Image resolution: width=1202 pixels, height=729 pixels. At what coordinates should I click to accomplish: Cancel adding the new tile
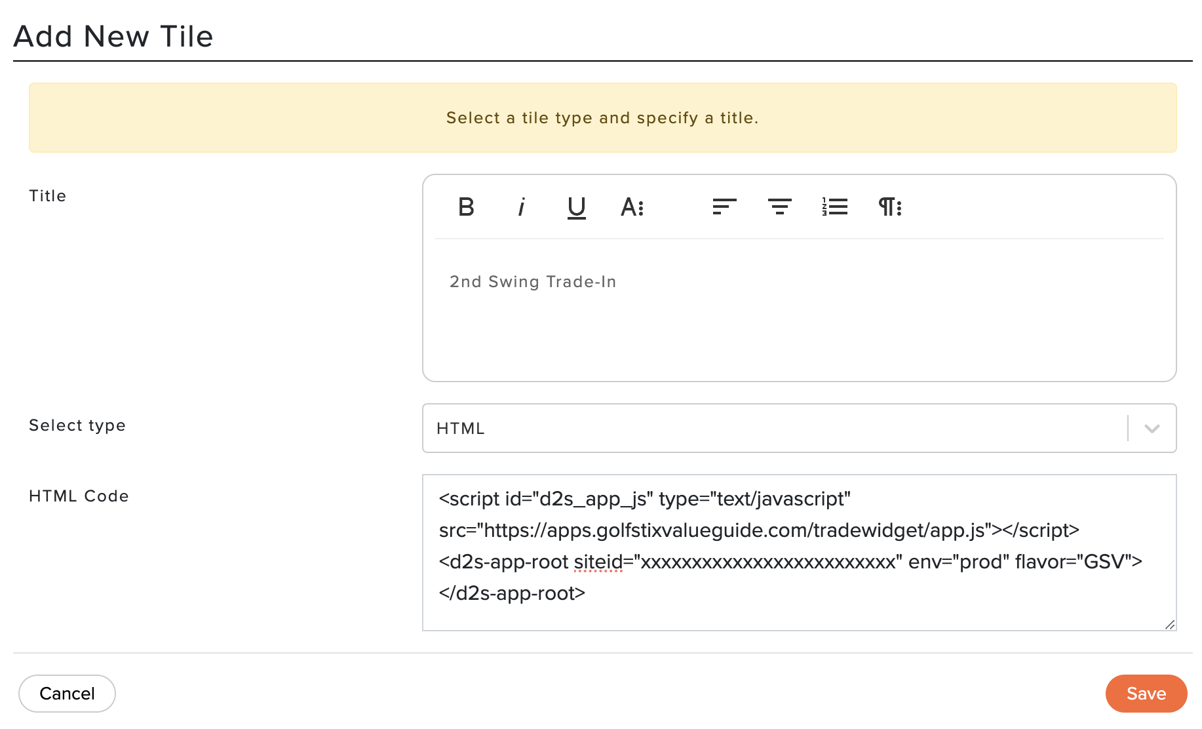click(67, 694)
